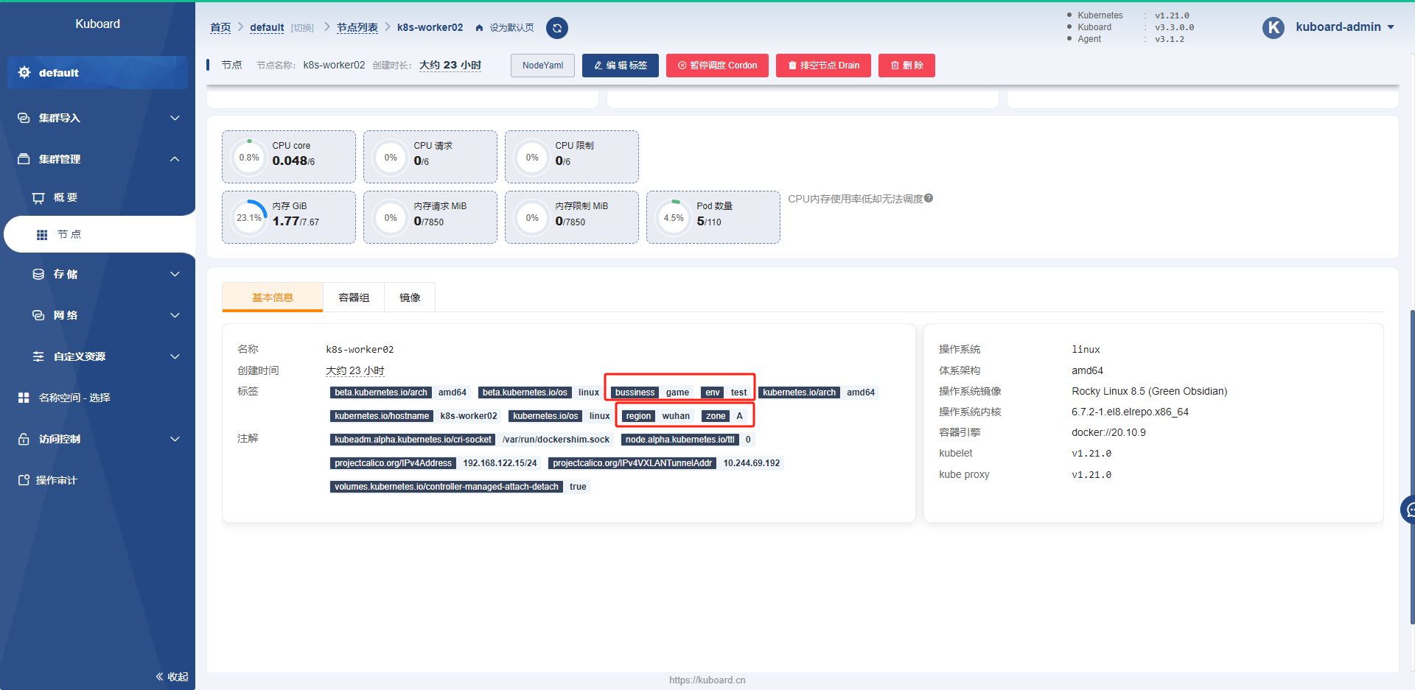Expand the 存储 menu chevron
Image resolution: width=1415 pixels, height=690 pixels.
[x=175, y=274]
